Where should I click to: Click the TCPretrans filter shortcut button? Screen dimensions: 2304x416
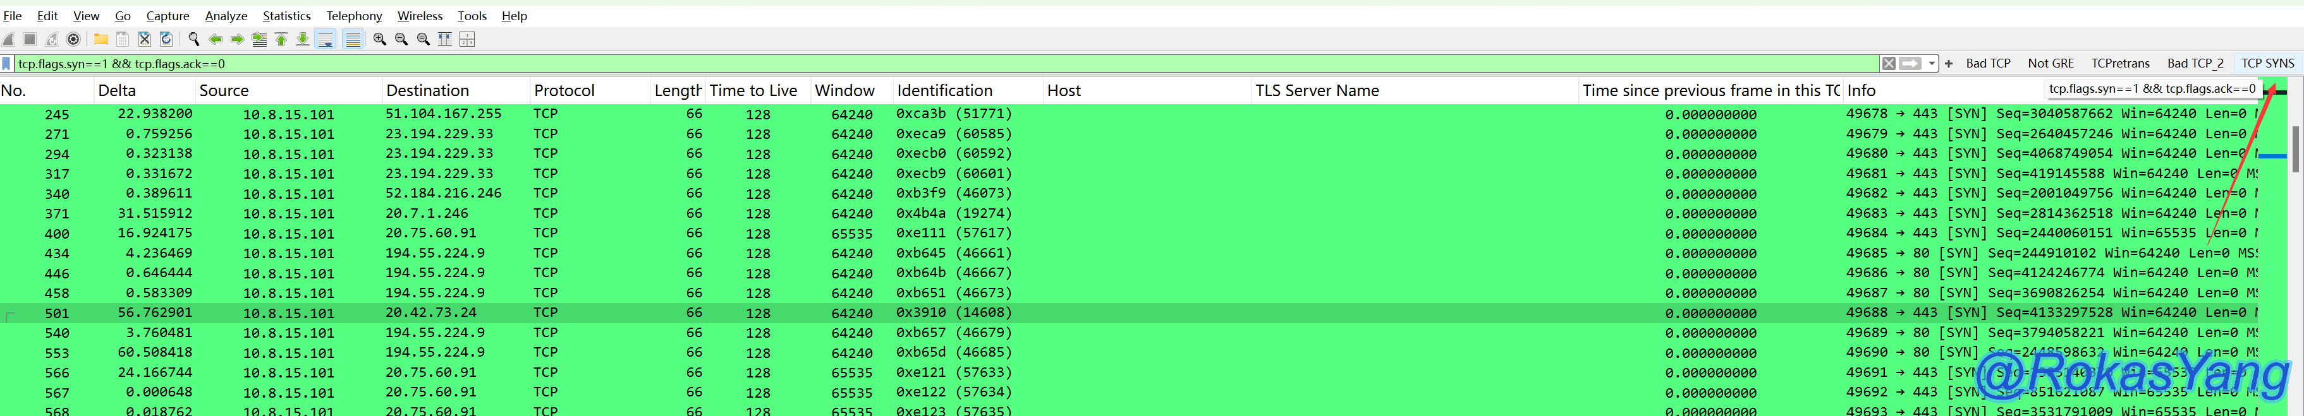pyautogui.click(x=2120, y=63)
